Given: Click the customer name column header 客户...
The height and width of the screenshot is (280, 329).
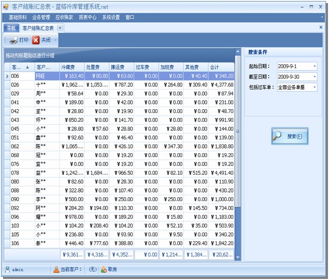Looking at the screenshot, I should click(x=47, y=67).
